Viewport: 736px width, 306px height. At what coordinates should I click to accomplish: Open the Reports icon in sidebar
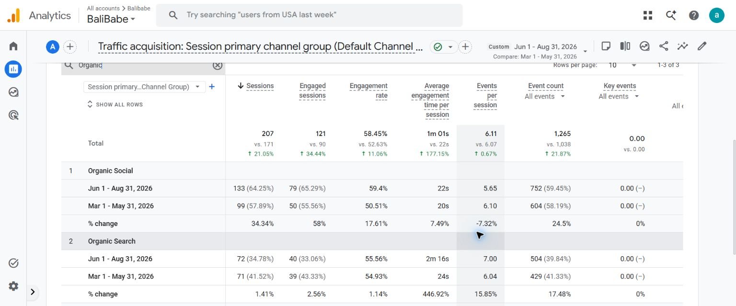[x=13, y=69]
